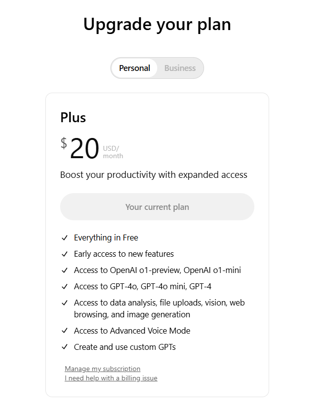Click the checkmark beside the OpenAI o1-preview line
The image size is (312, 408).
coord(65,271)
